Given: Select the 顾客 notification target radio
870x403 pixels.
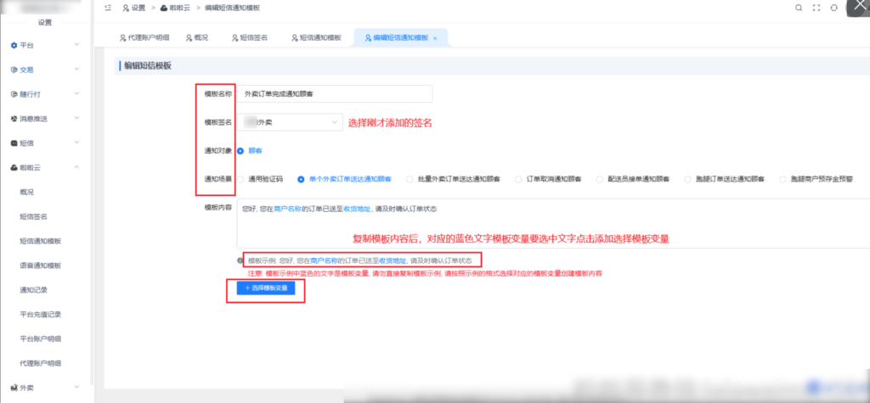Looking at the screenshot, I should (x=240, y=150).
